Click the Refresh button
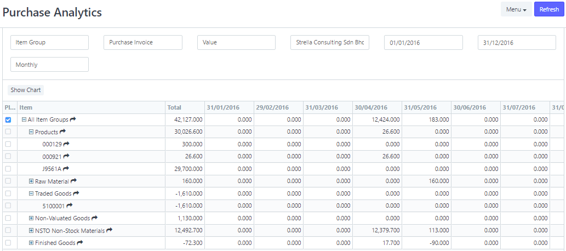 (x=549, y=9)
